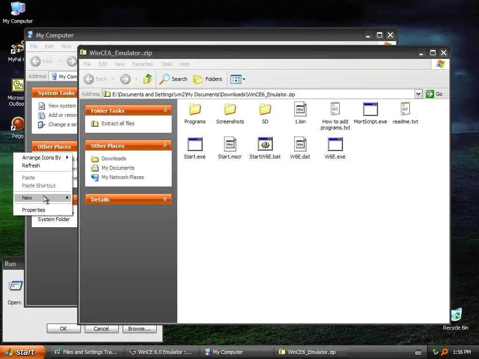Screen dimensions: 479x359
Task: Switch to Files and Settings Transfer taskbar item
Action: click(x=86, y=352)
